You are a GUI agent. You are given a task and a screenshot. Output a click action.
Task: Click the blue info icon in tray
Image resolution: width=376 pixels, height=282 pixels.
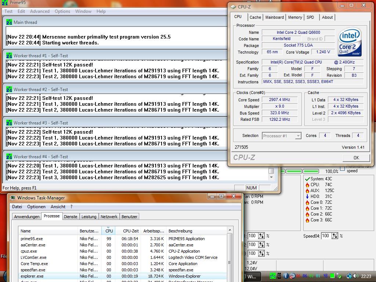click(x=286, y=276)
